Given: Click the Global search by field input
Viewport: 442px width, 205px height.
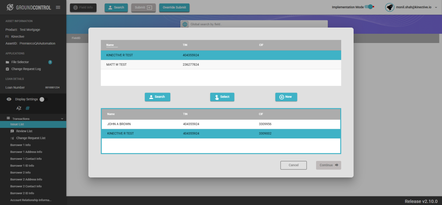Looking at the screenshot, I should (258, 24).
